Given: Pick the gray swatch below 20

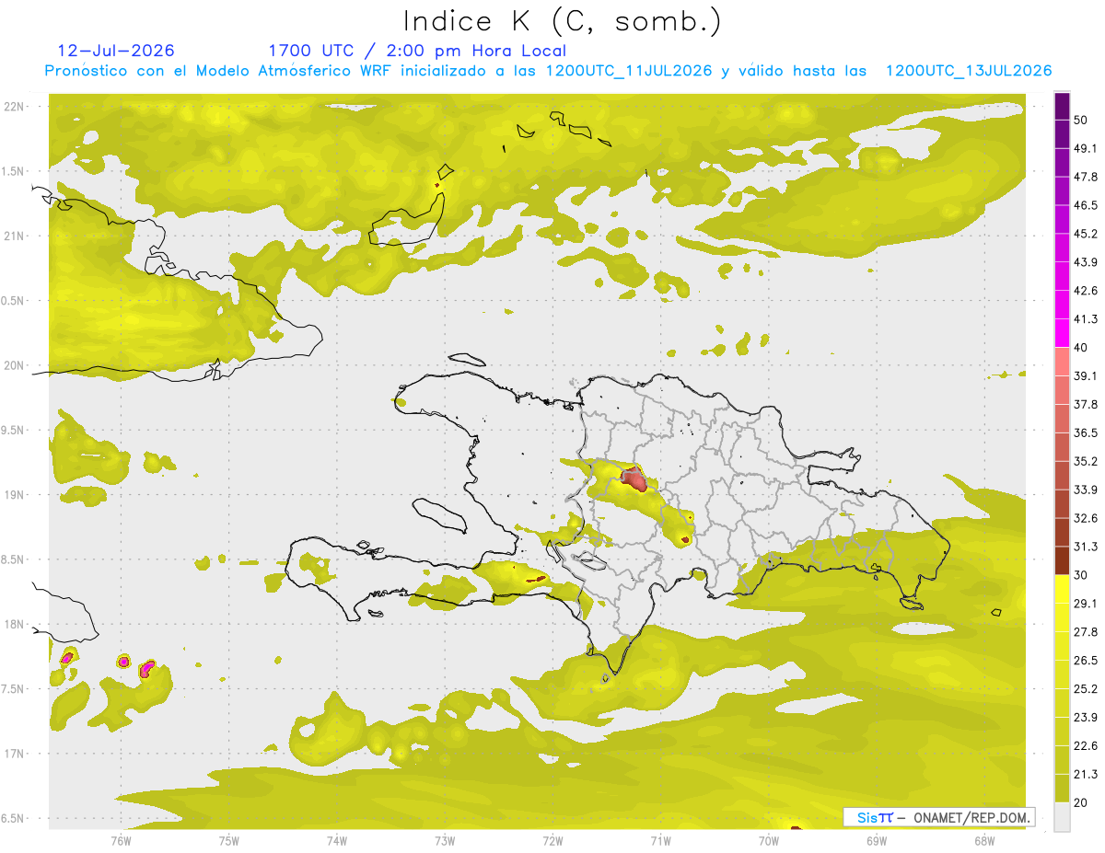Looking at the screenshot, I should (1062, 816).
